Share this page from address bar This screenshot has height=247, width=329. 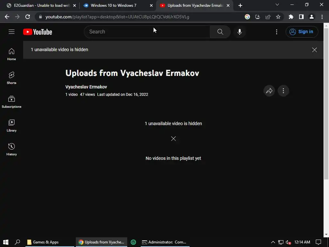[x=268, y=17]
